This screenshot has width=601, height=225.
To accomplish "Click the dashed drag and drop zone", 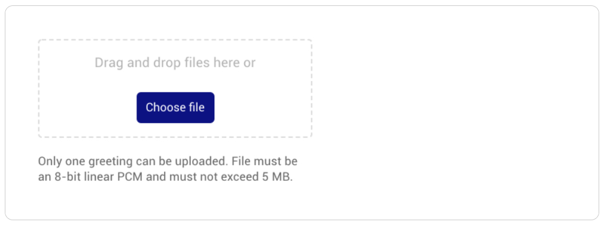I will tap(175, 88).
